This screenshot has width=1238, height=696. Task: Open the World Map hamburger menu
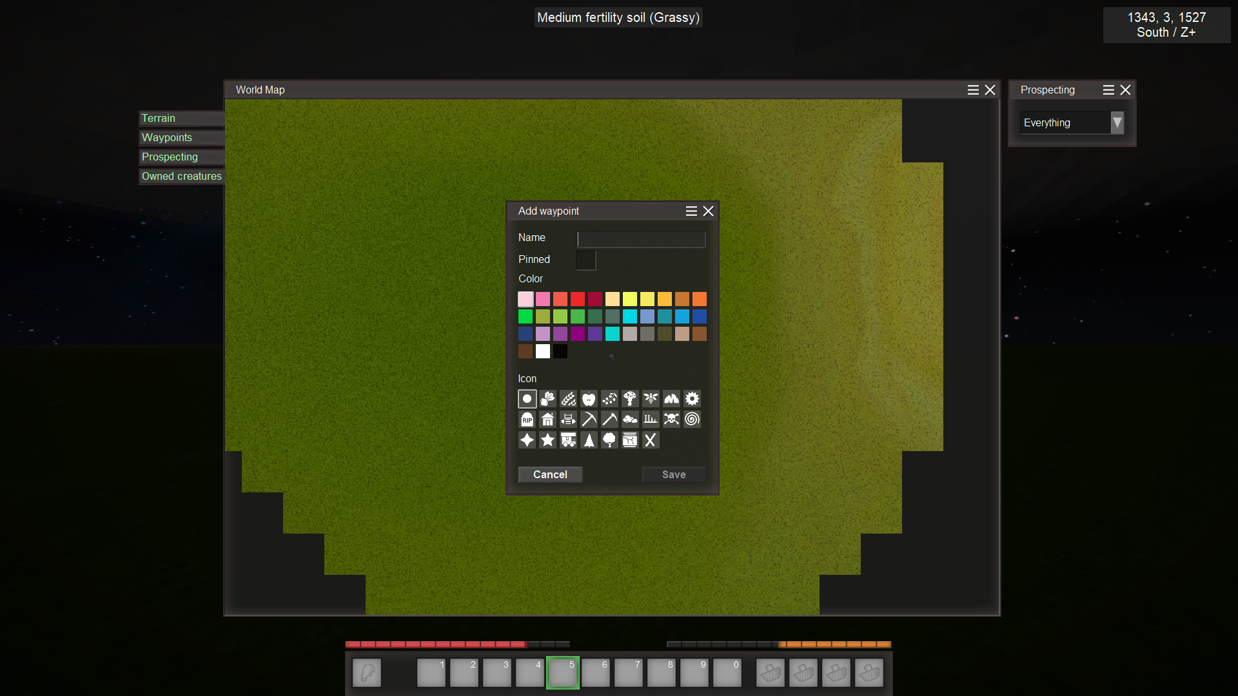[973, 90]
